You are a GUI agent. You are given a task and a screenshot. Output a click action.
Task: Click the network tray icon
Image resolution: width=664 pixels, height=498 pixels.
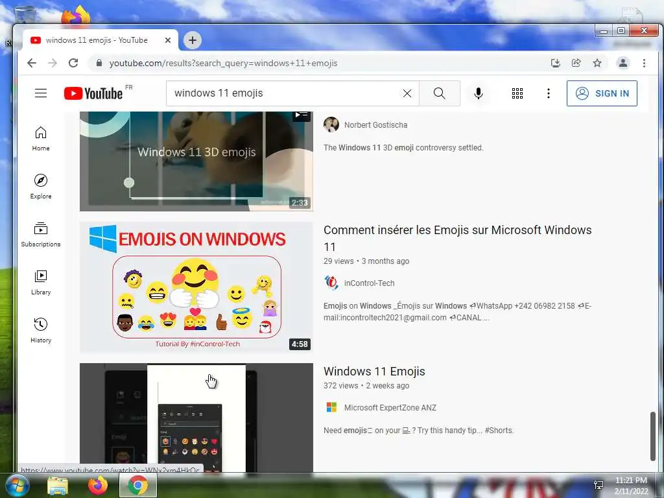(599, 485)
